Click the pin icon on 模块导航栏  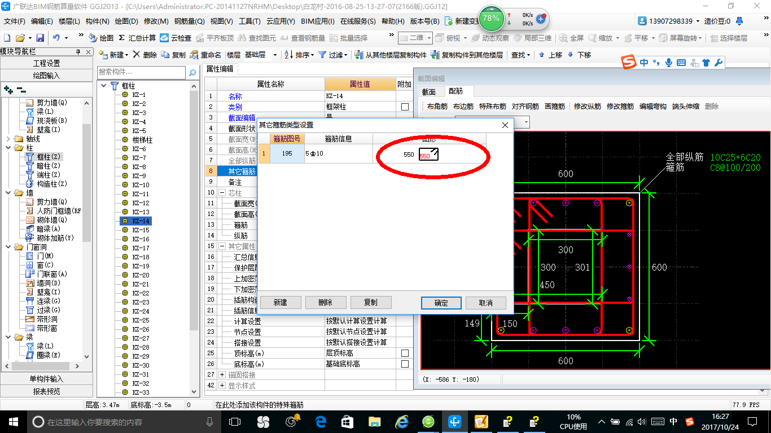click(x=78, y=51)
